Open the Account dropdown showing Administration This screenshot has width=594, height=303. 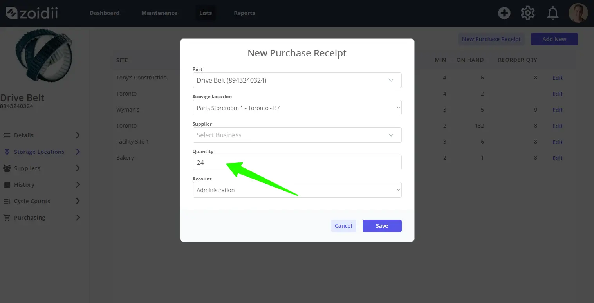click(x=297, y=190)
